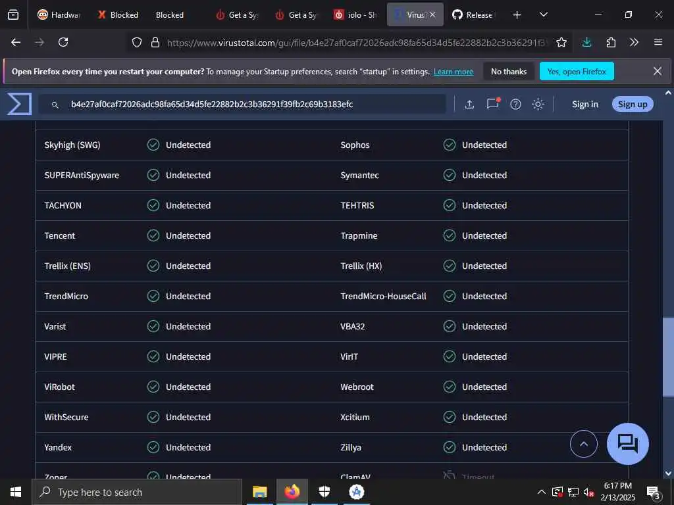Viewport: 674px width, 505px height.
Task: List all tabs dropdown arrow
Action: (543, 14)
